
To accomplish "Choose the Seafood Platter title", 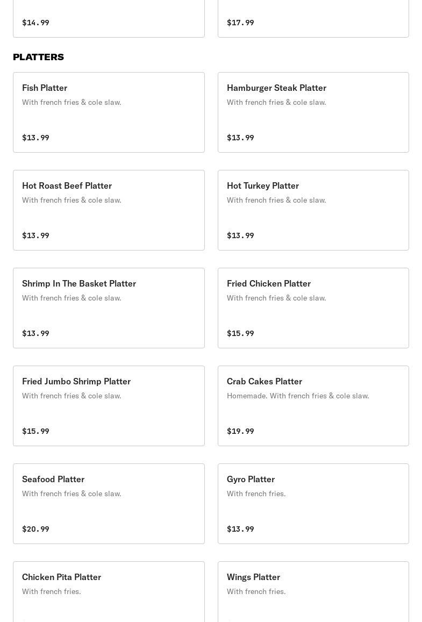I will click(53, 479).
